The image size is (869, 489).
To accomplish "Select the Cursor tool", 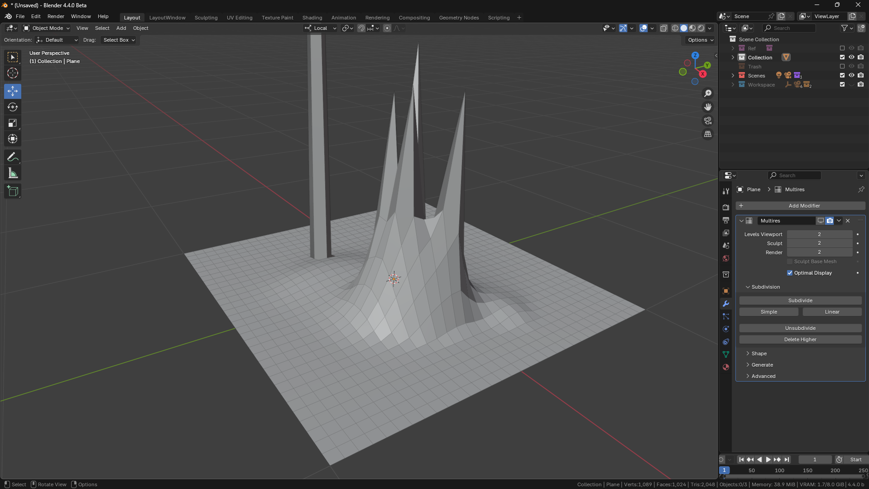I will 13,73.
